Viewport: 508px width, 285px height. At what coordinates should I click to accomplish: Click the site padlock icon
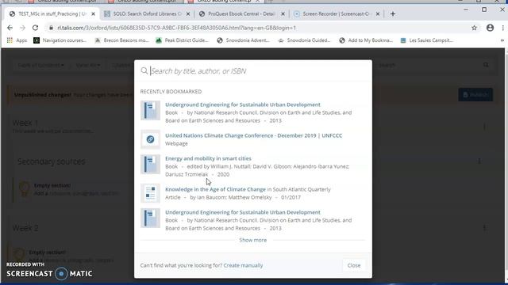point(51,28)
